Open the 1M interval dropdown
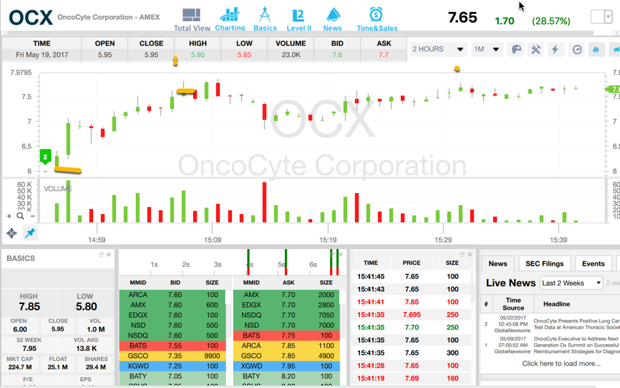Screen dimensions: 620x388 pyautogui.click(x=487, y=50)
